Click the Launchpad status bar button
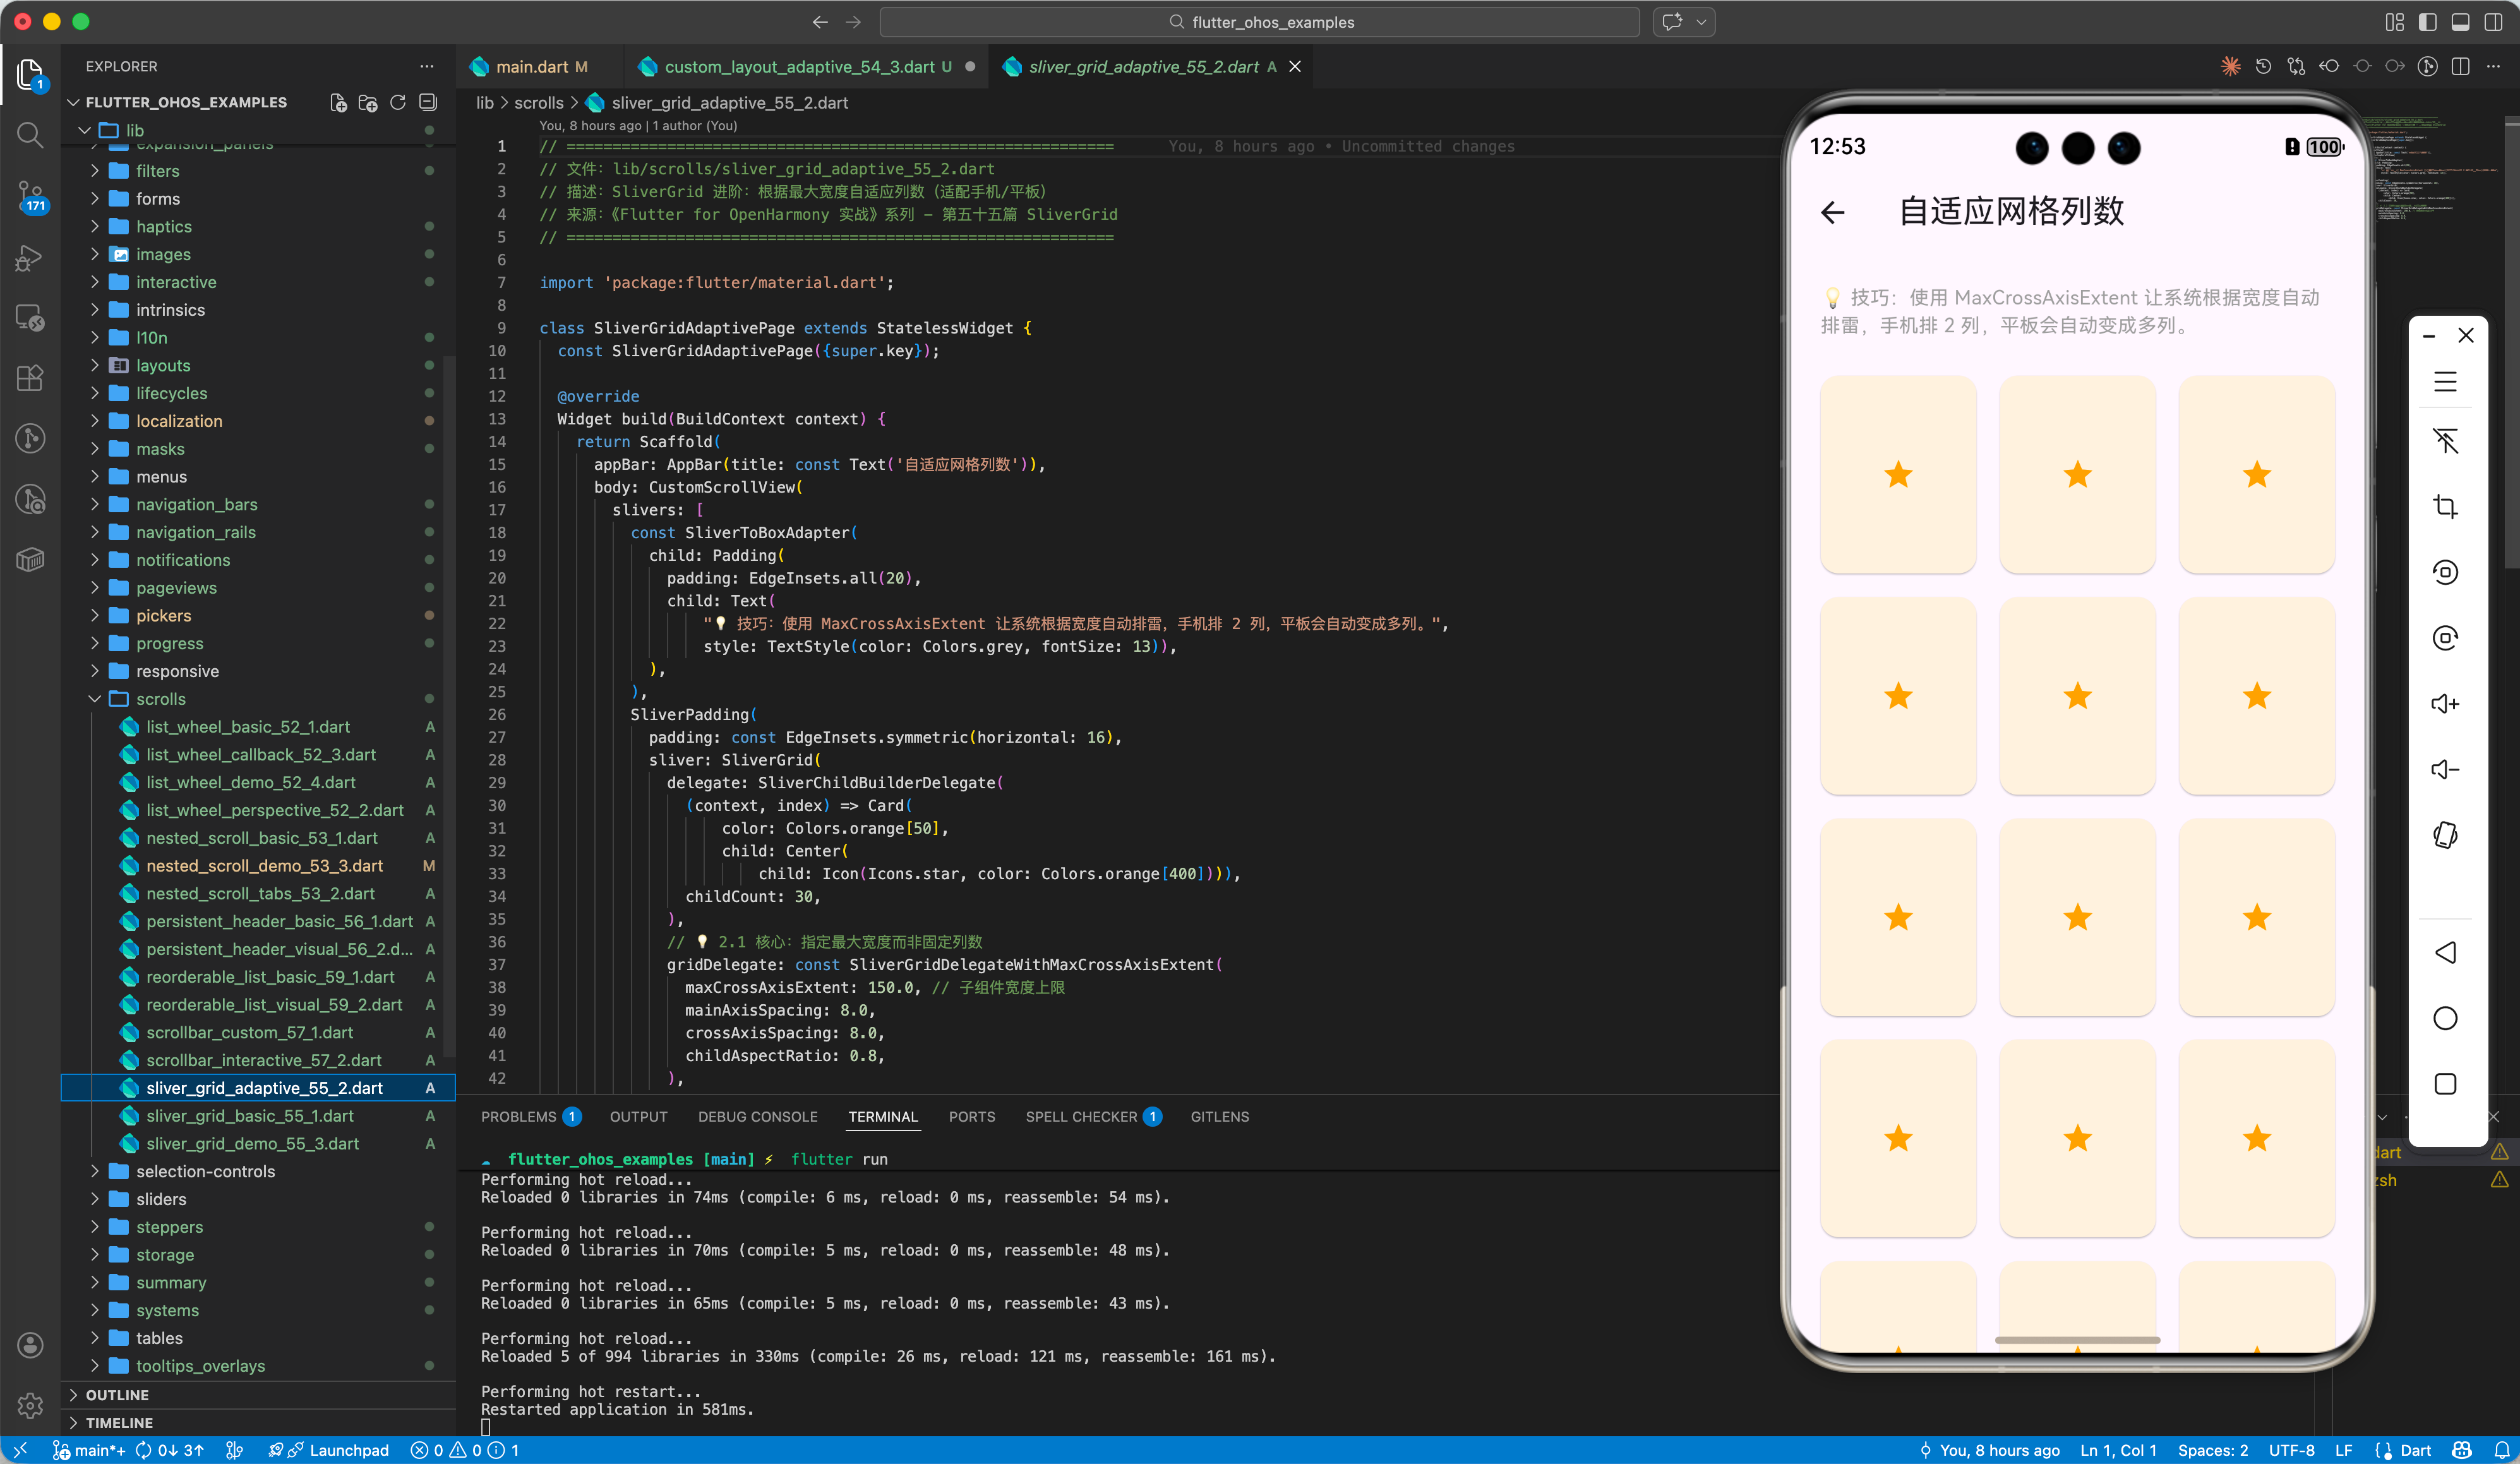2520x1464 pixels. [348, 1450]
